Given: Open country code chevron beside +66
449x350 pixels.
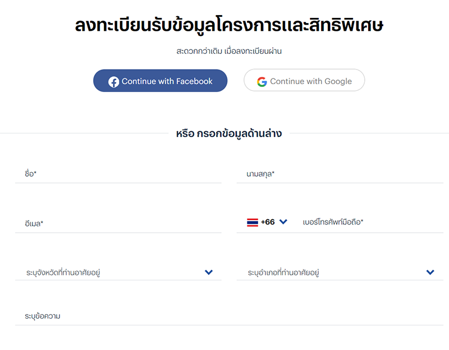Looking at the screenshot, I should tap(283, 222).
